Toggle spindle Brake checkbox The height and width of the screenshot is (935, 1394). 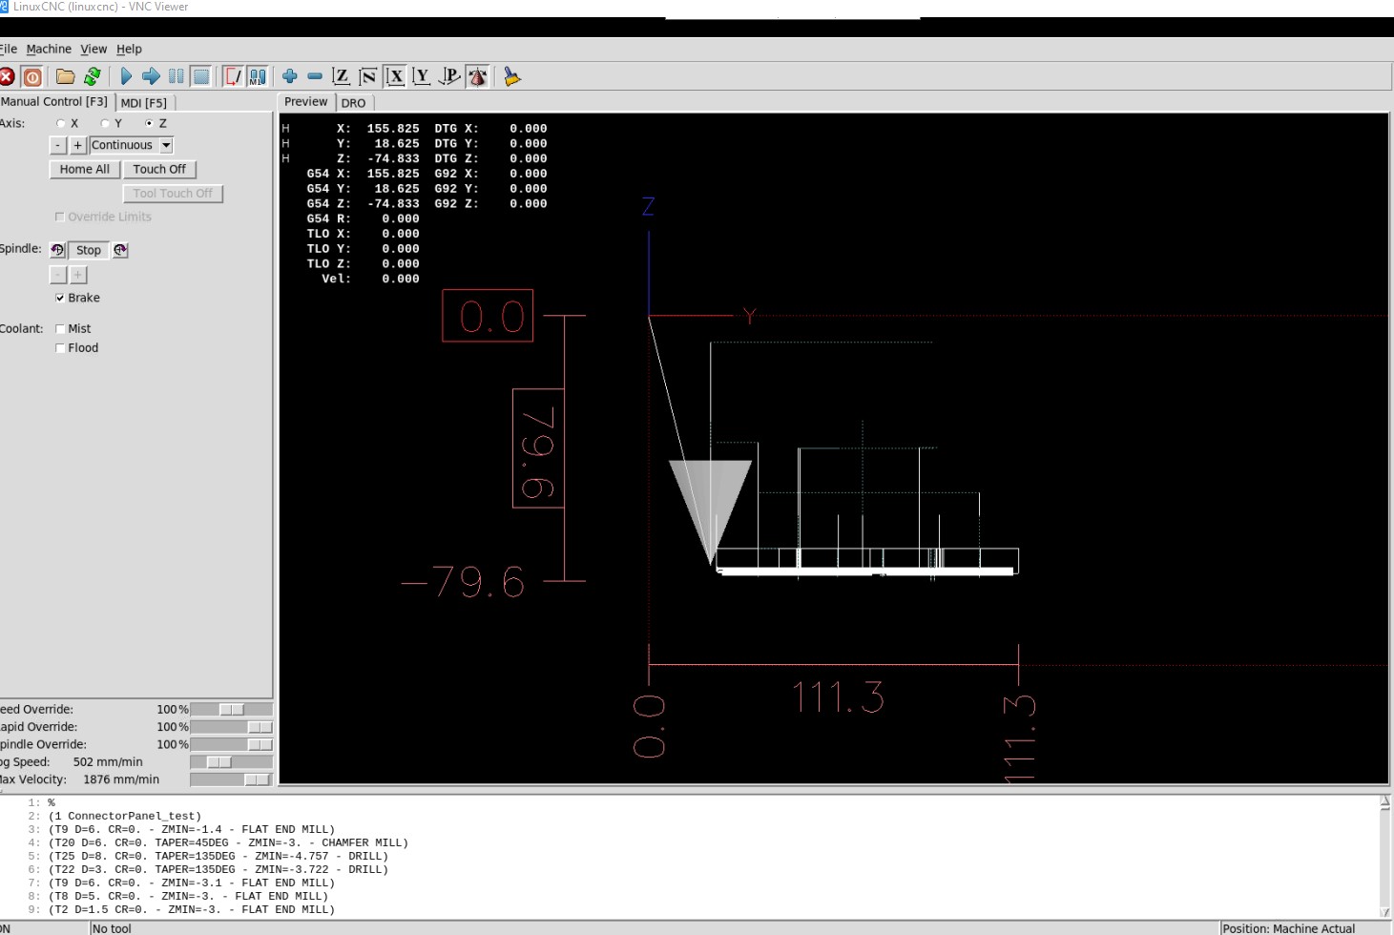point(60,298)
